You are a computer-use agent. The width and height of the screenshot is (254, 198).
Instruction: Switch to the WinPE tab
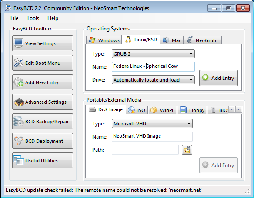click(163, 110)
